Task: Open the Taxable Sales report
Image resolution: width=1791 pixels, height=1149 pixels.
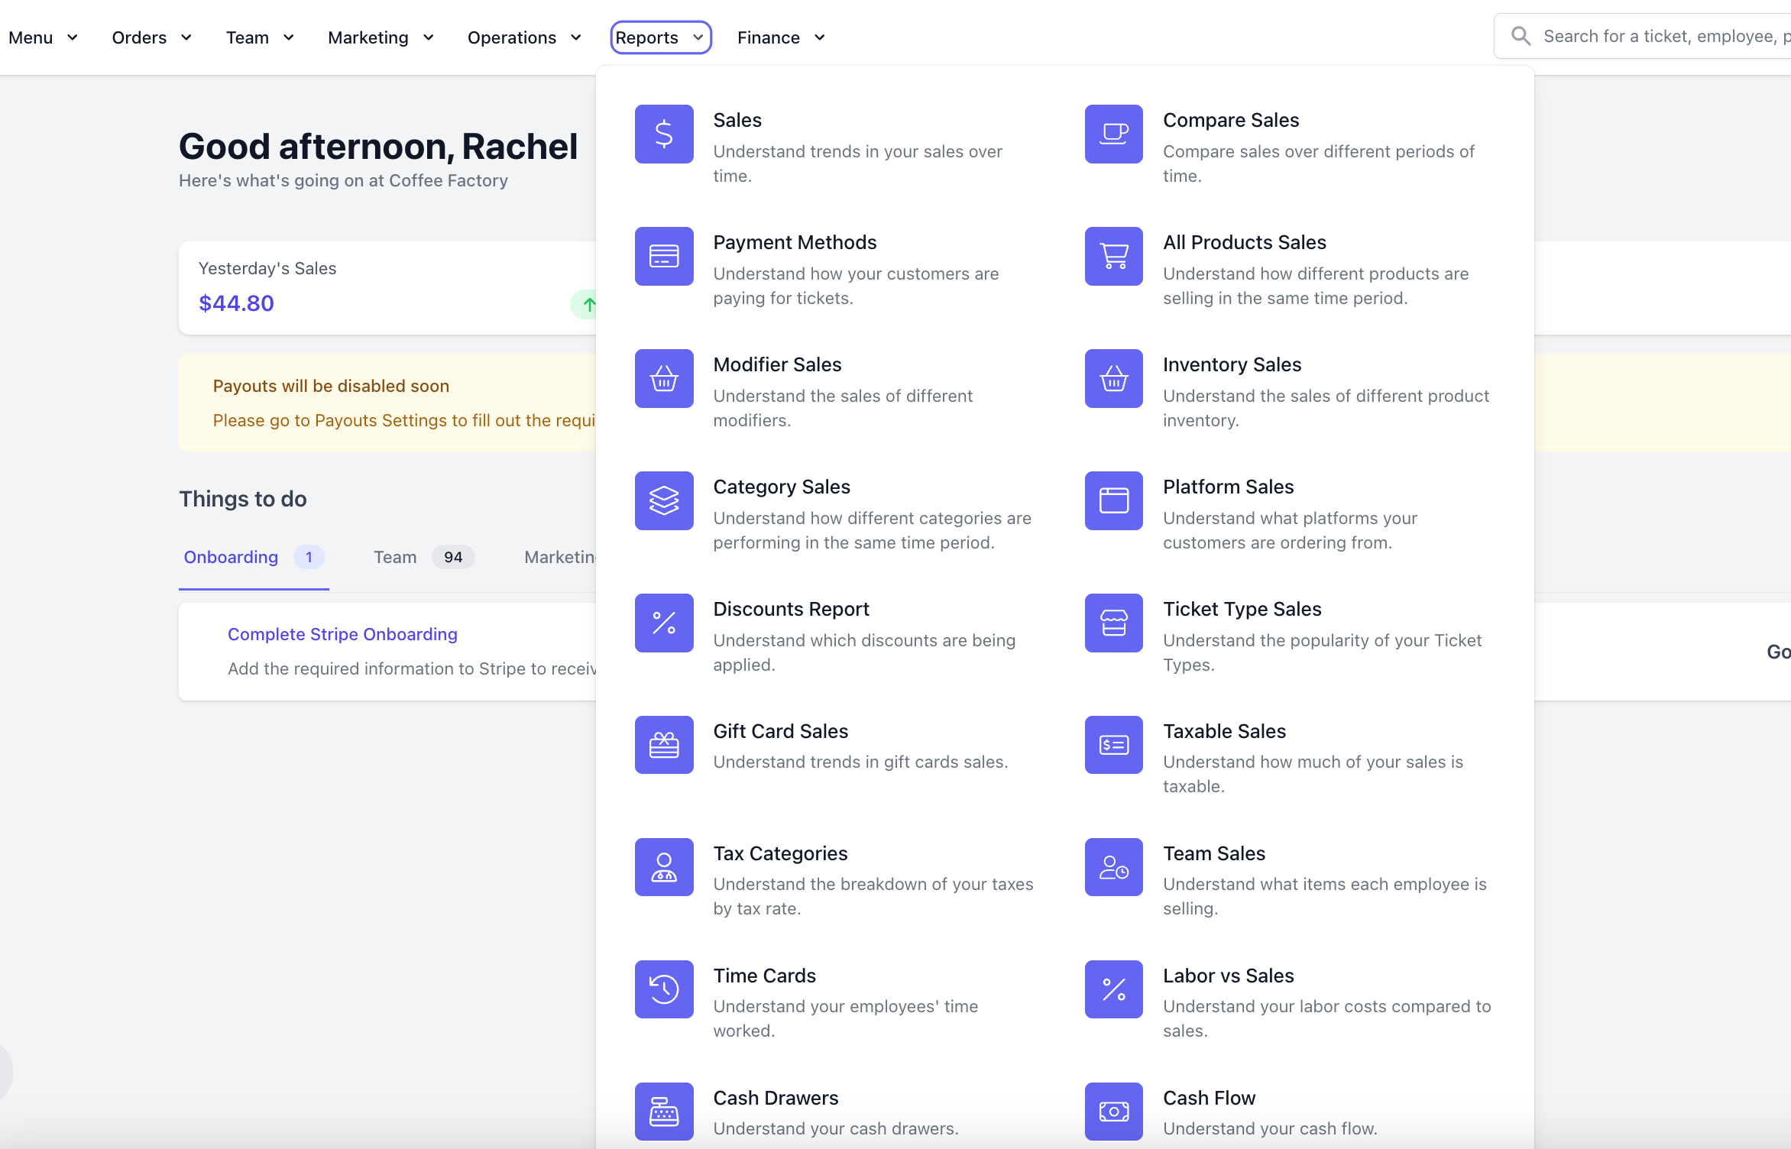Action: [x=1224, y=731]
